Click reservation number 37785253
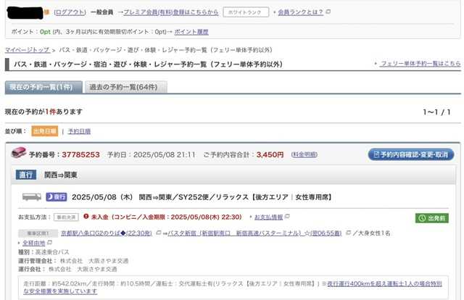464x300 pixels. click(x=80, y=154)
